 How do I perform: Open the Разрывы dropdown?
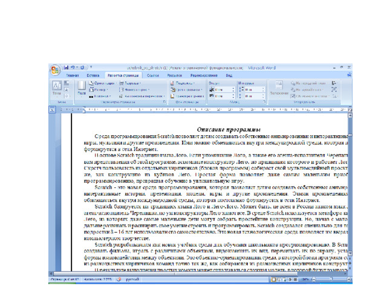130,83
